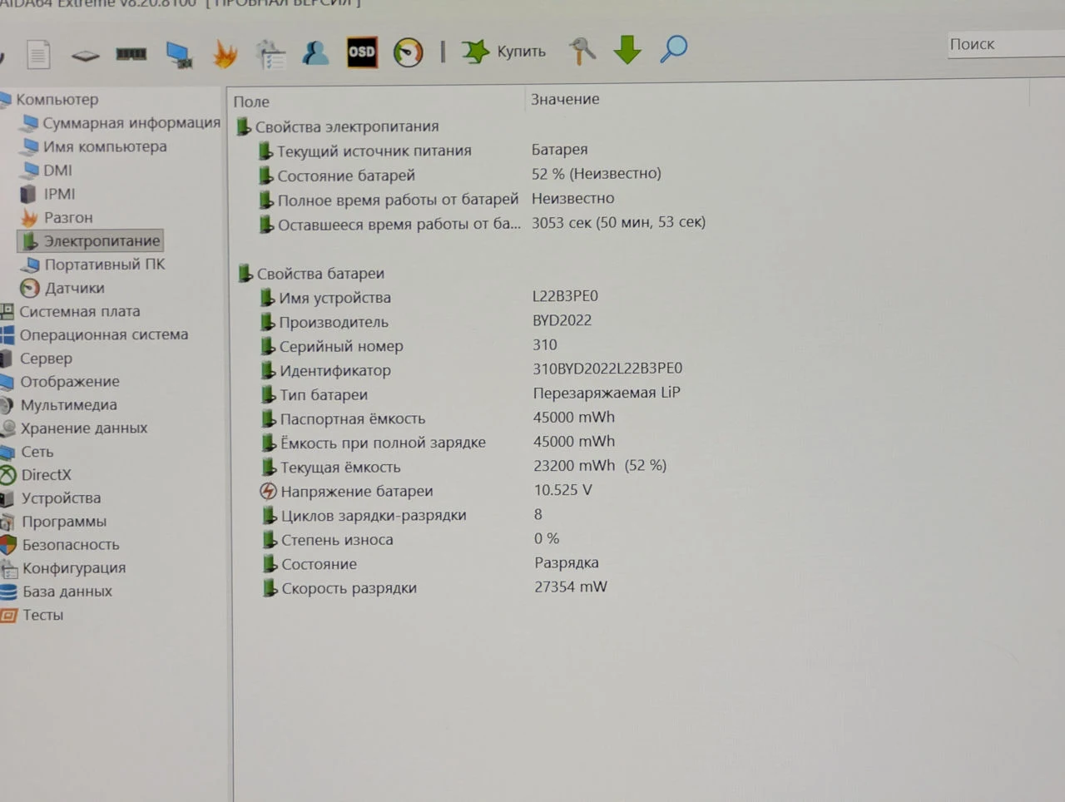Open the report wizard clipboard icon
Image resolution: width=1065 pixels, height=802 pixels.
pyautogui.click(x=270, y=54)
